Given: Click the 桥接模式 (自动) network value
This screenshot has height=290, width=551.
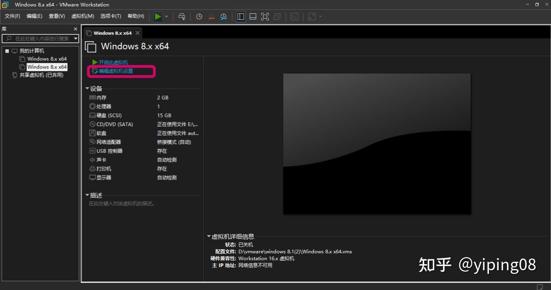Looking at the screenshot, I should tap(174, 142).
